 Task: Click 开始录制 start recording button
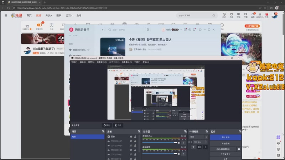point(226,144)
